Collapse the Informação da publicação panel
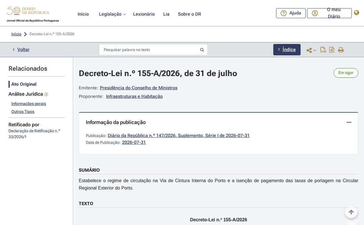364x225 pixels. pyautogui.click(x=349, y=122)
